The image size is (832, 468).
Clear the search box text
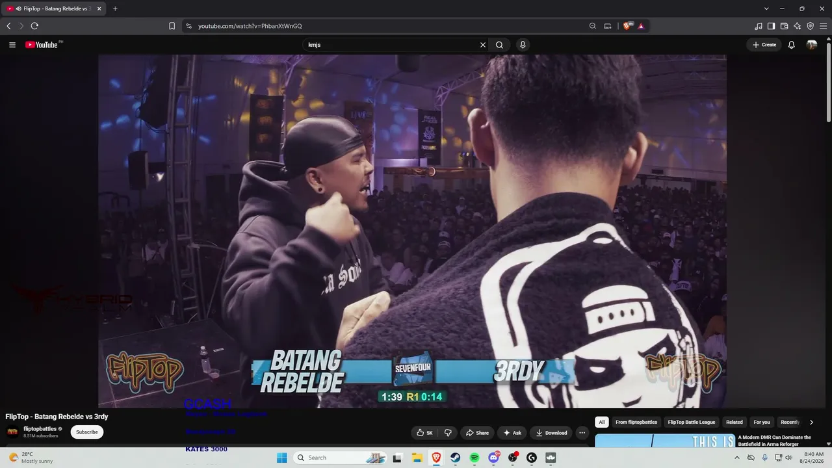[x=483, y=45]
